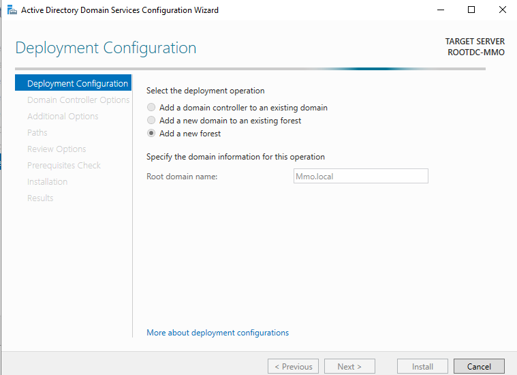Go to Additional Options step
Screen dimensions: 517x375
[x=63, y=116]
